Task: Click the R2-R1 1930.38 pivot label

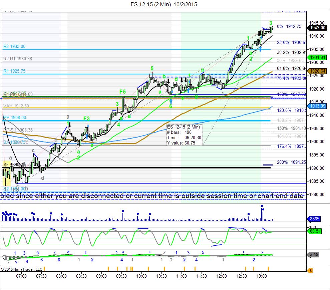Action: [18, 59]
